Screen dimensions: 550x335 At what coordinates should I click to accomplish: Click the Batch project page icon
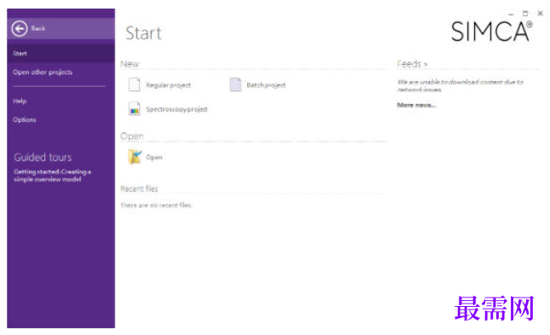pos(235,84)
